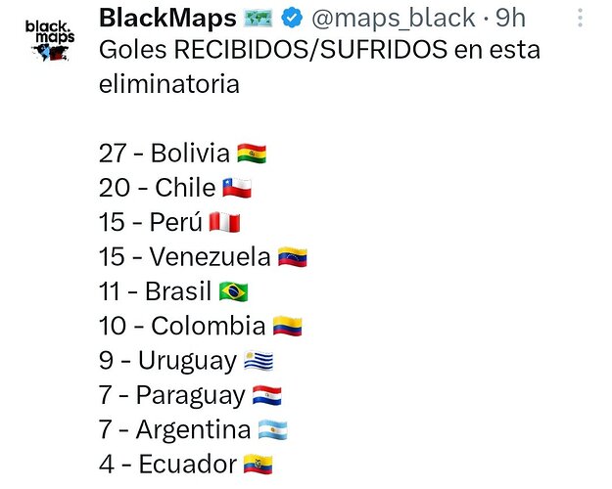Click the Bolivia flag emoji
Image resolution: width=612 pixels, height=489 pixels.
(252, 154)
